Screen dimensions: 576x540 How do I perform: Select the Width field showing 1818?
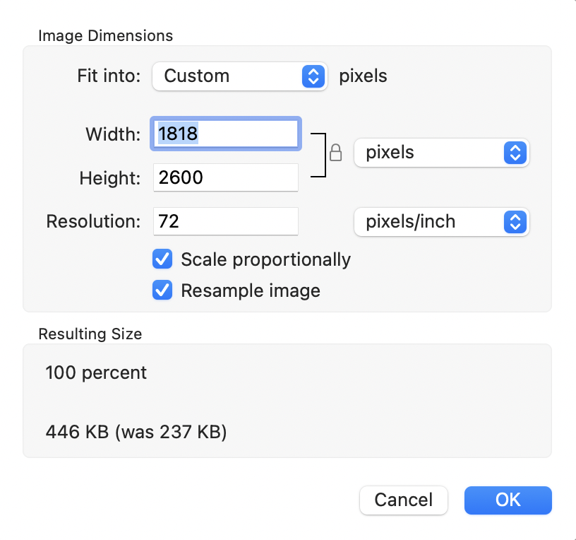(x=226, y=134)
